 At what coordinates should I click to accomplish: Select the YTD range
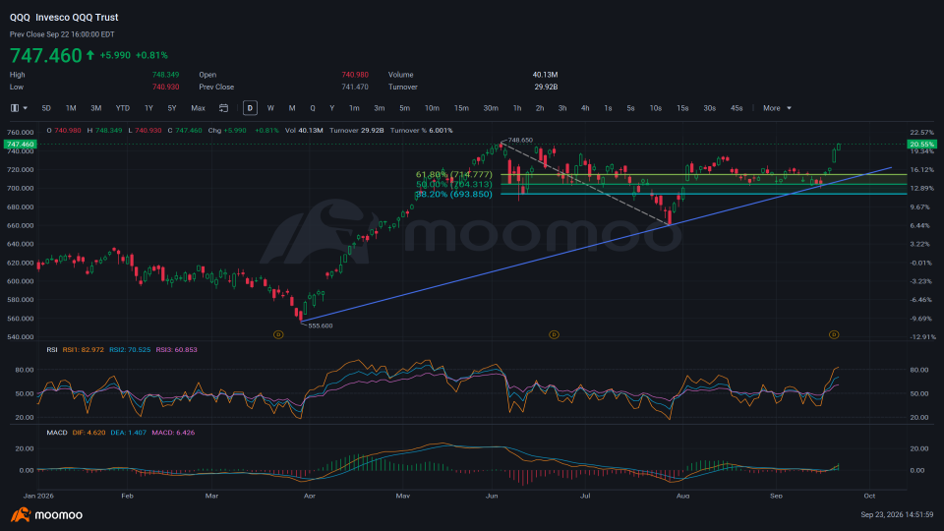pyautogui.click(x=123, y=108)
